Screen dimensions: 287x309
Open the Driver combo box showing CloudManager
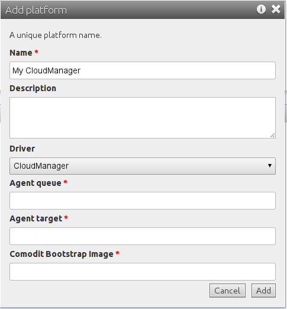tap(143, 166)
